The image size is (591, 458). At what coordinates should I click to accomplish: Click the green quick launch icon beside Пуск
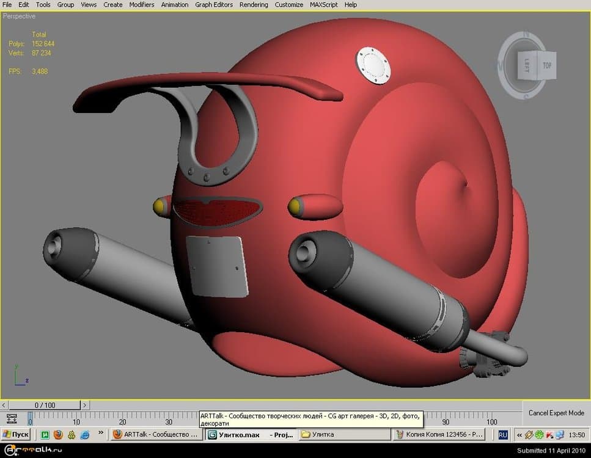tap(45, 435)
